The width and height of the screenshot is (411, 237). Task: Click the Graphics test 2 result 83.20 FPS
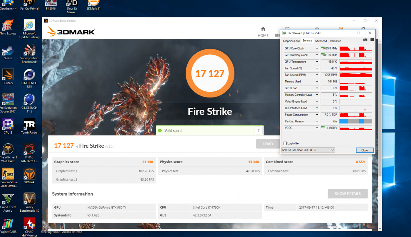[147, 180]
